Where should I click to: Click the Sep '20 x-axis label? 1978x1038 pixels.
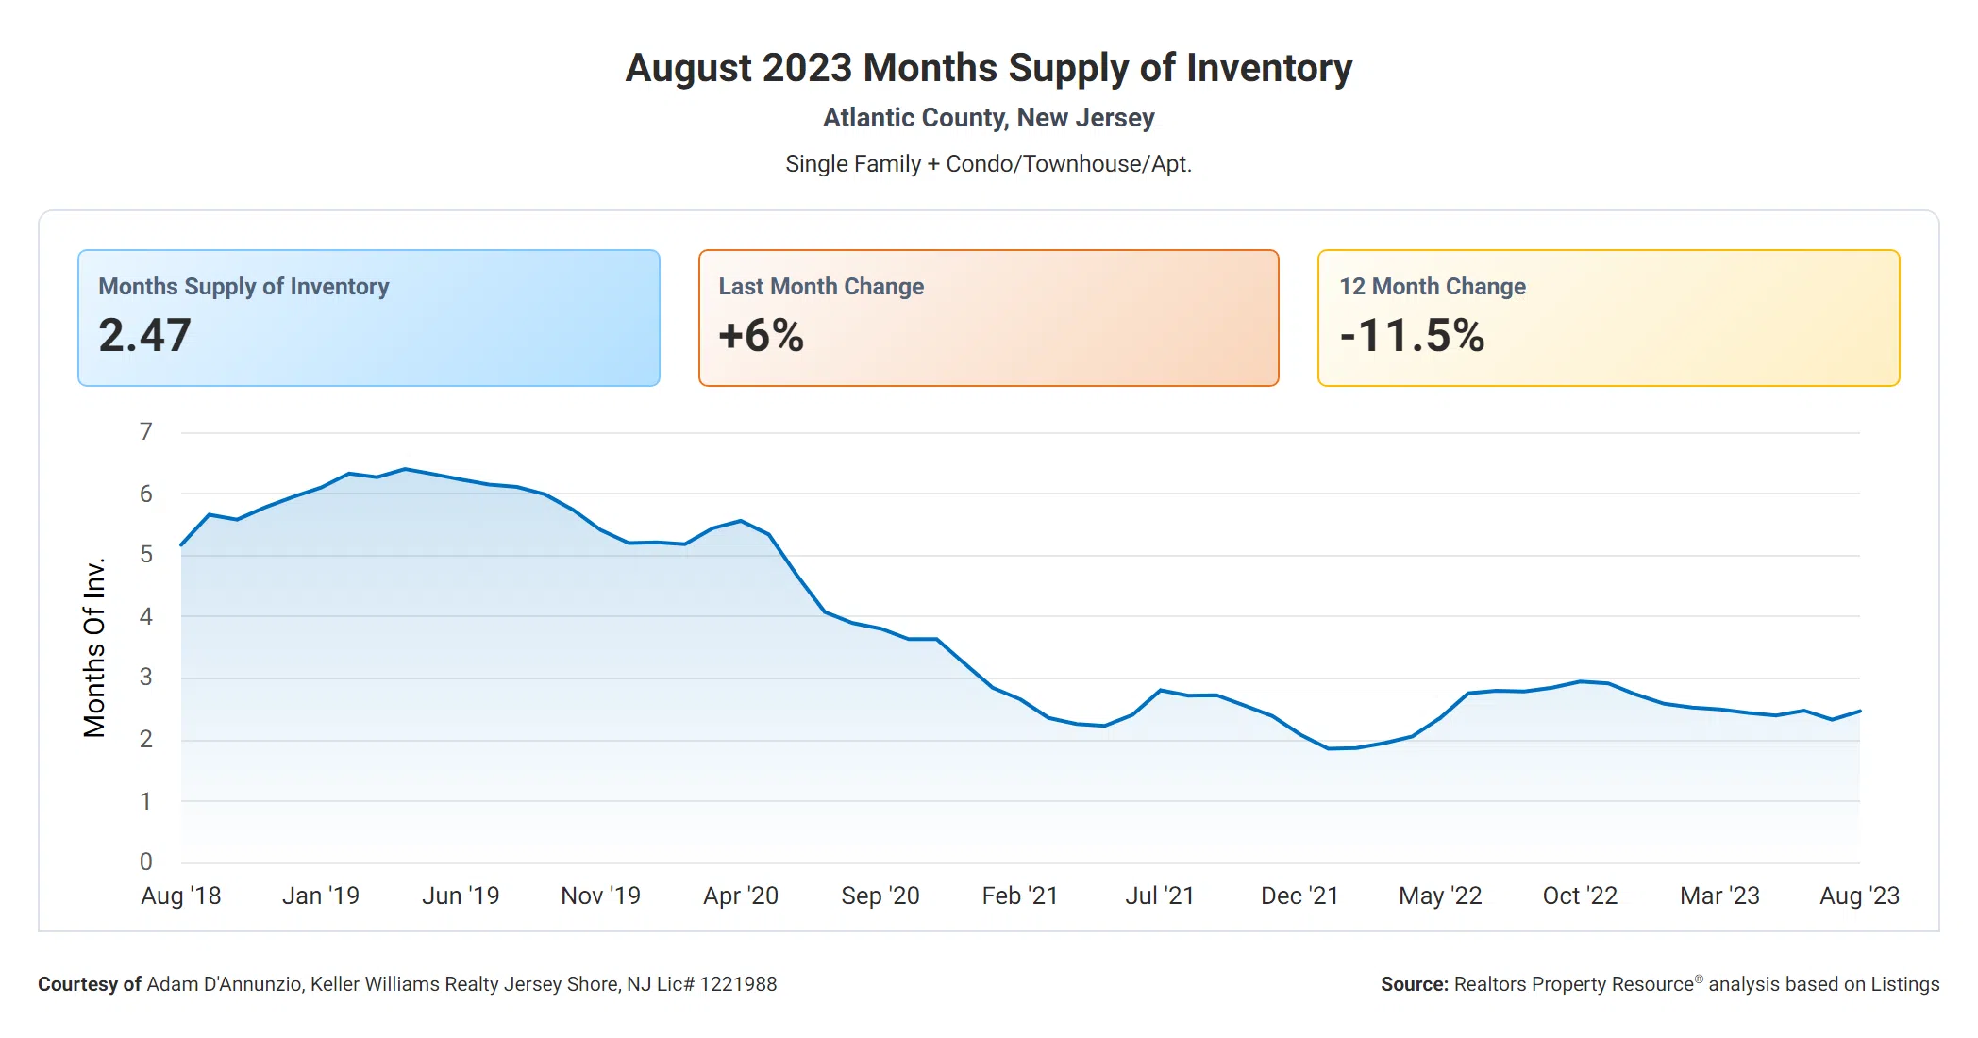coord(880,896)
